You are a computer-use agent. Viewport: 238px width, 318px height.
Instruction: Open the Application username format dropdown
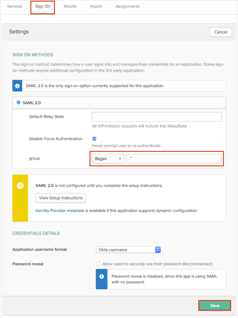click(x=128, y=250)
